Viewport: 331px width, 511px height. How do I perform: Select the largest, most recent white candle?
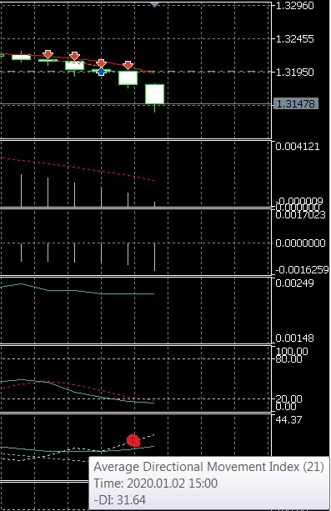tap(154, 94)
